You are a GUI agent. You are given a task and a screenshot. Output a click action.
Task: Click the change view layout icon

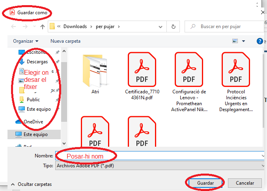[x=235, y=41]
